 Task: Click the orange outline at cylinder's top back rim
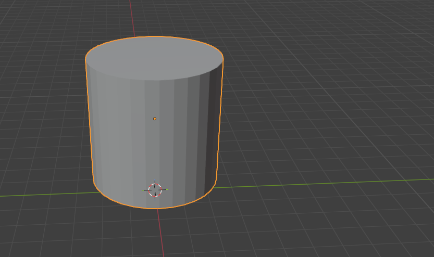154,36
